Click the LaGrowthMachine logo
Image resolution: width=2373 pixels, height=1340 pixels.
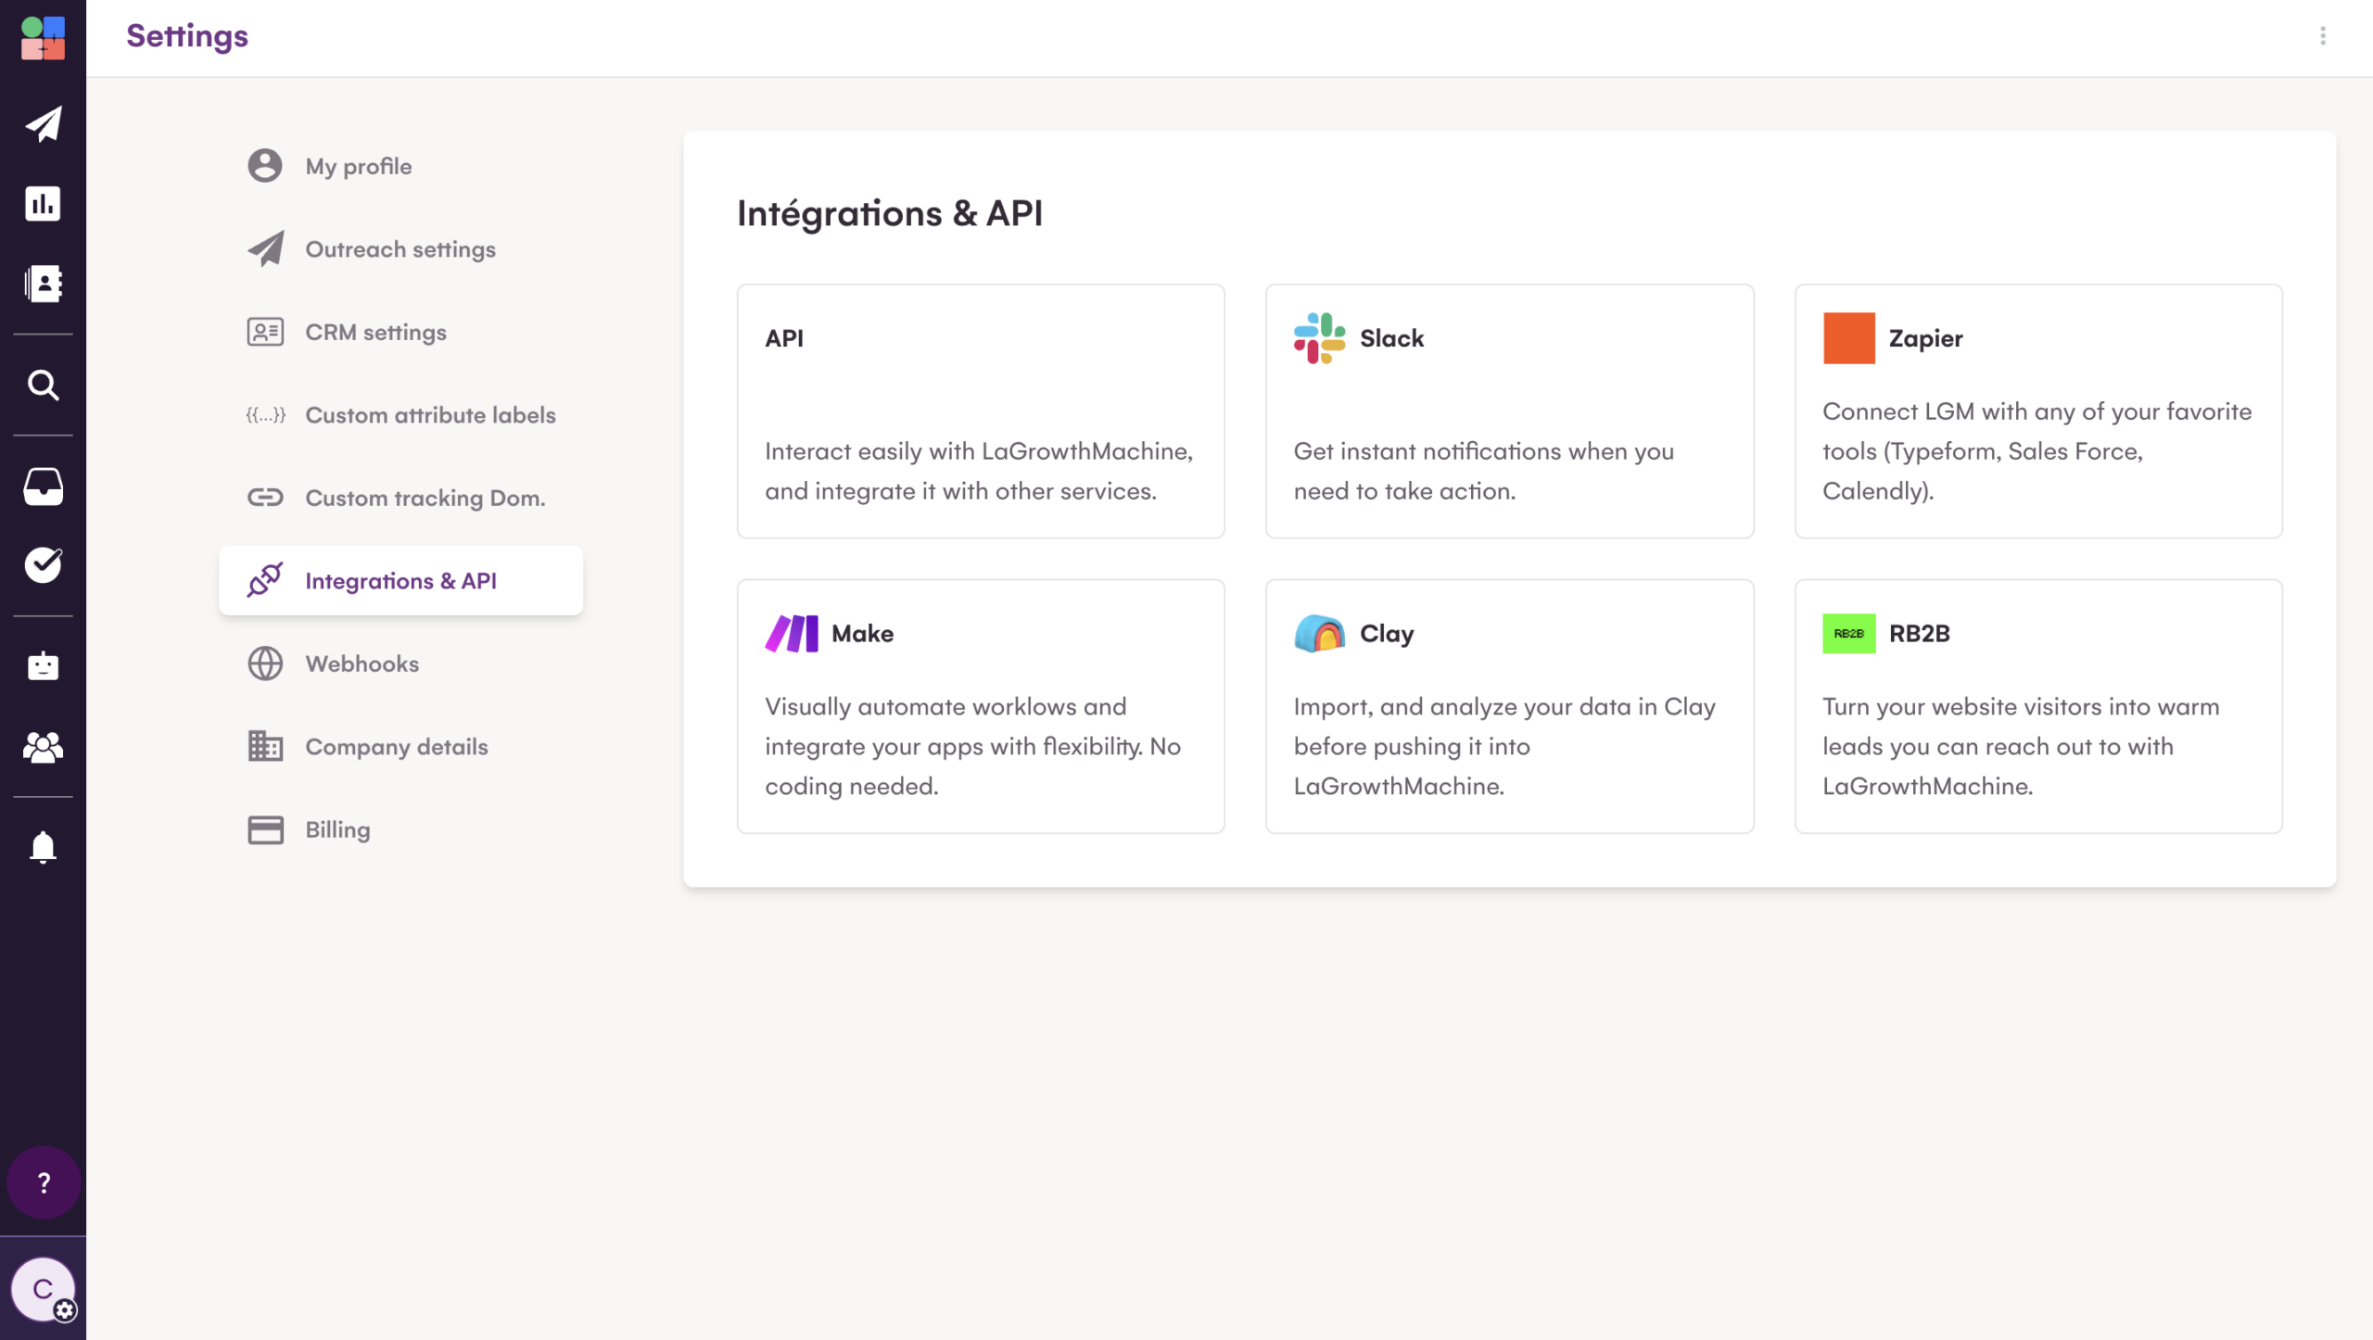coord(43,37)
